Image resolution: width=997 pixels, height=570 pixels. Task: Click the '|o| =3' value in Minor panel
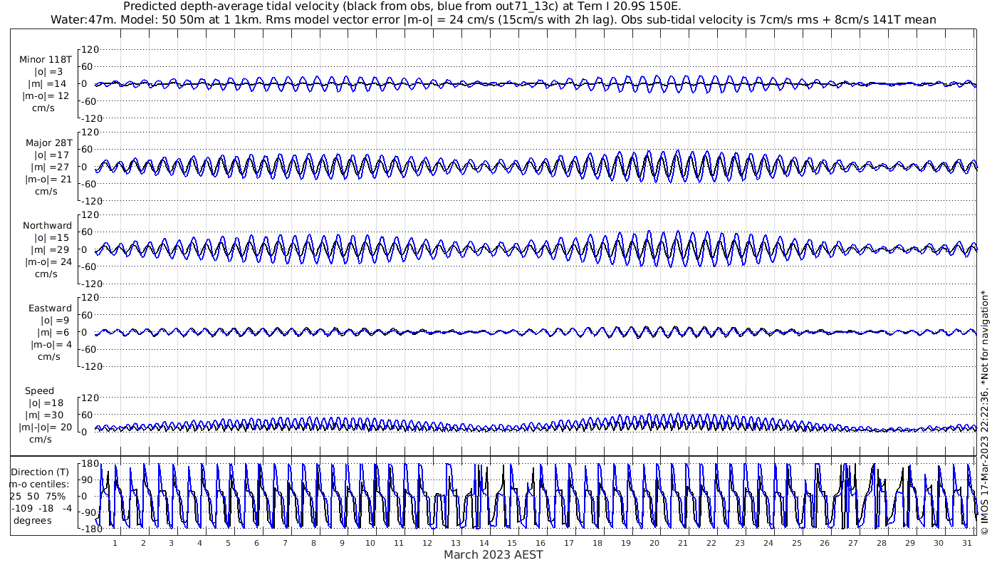(48, 72)
